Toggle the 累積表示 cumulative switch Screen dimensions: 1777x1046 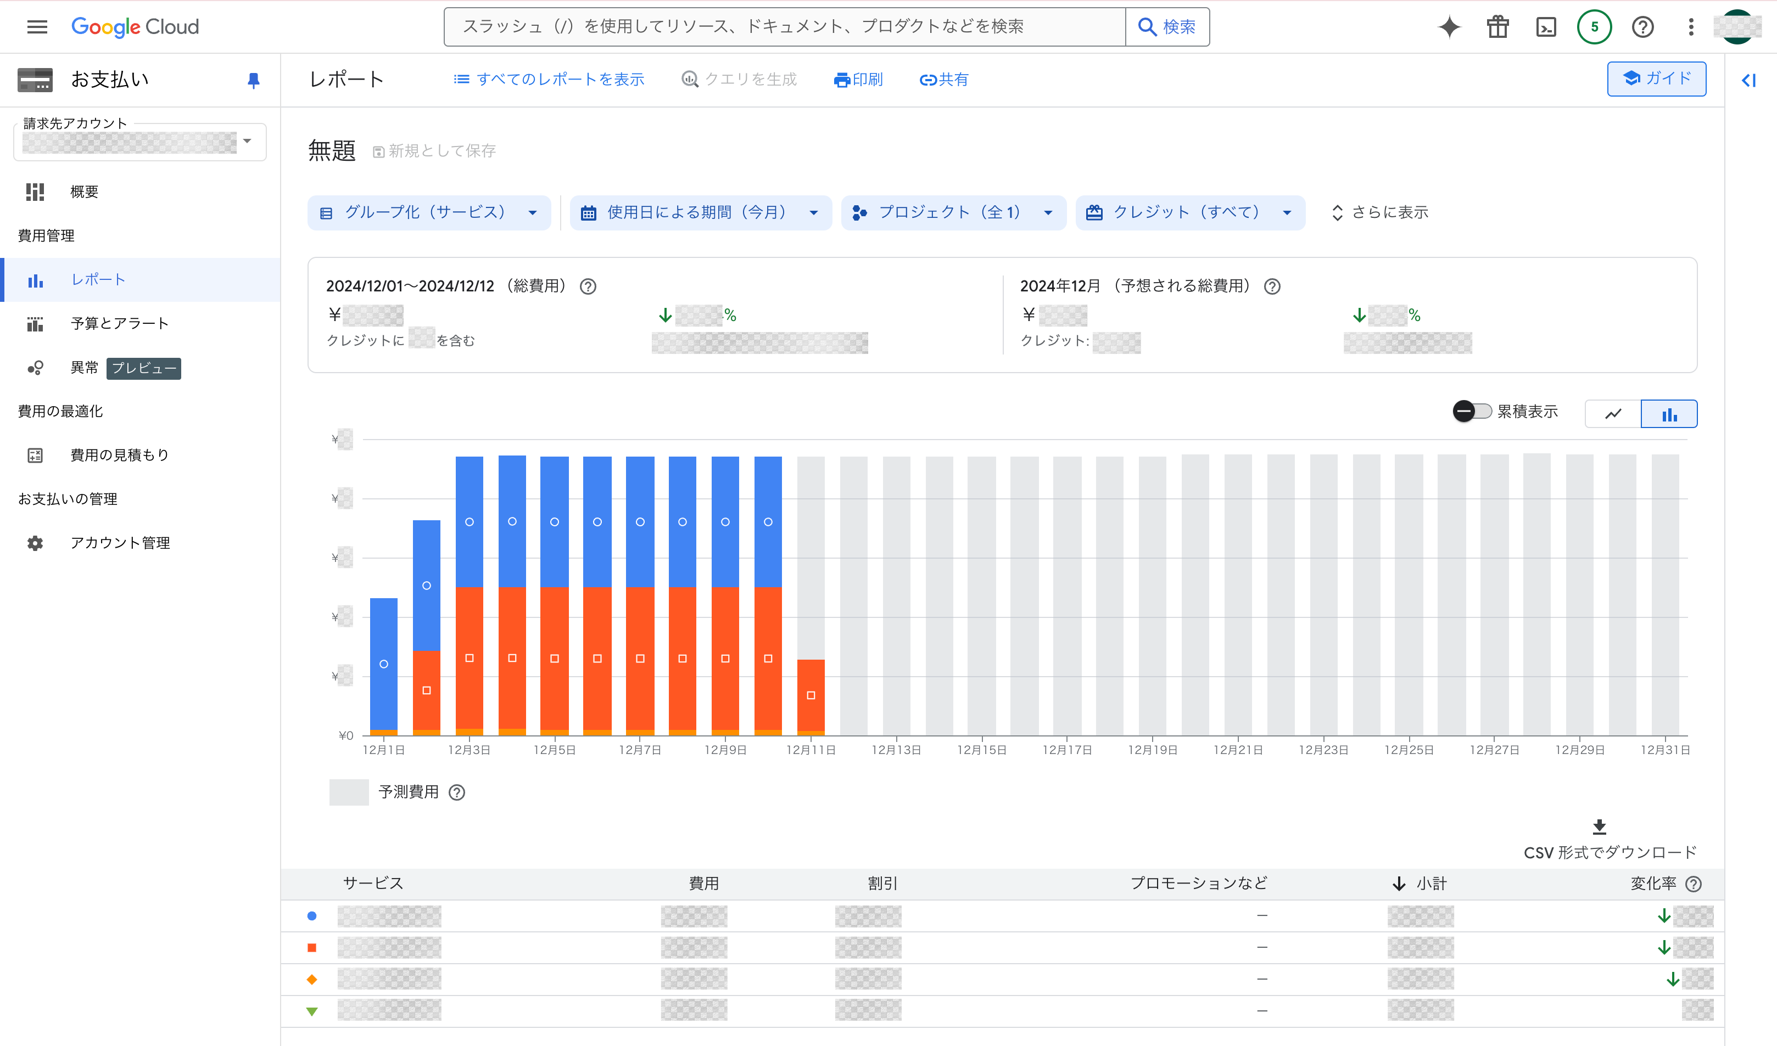click(1472, 412)
